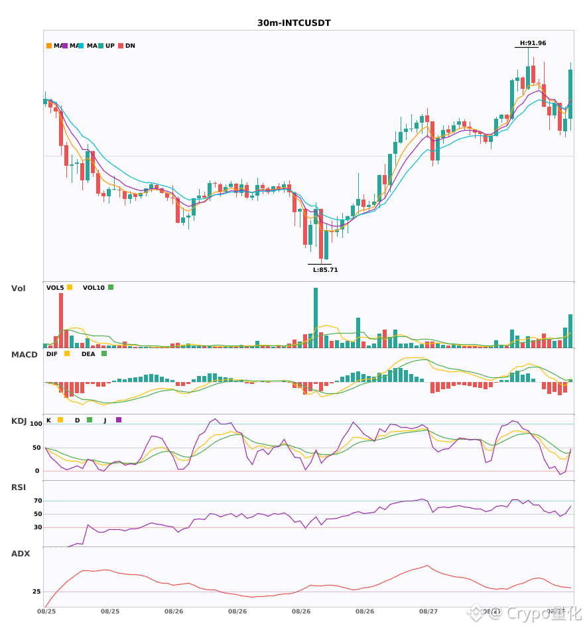Click the H:91.96 high price marker
This screenshot has width=587, height=630.
[533, 43]
